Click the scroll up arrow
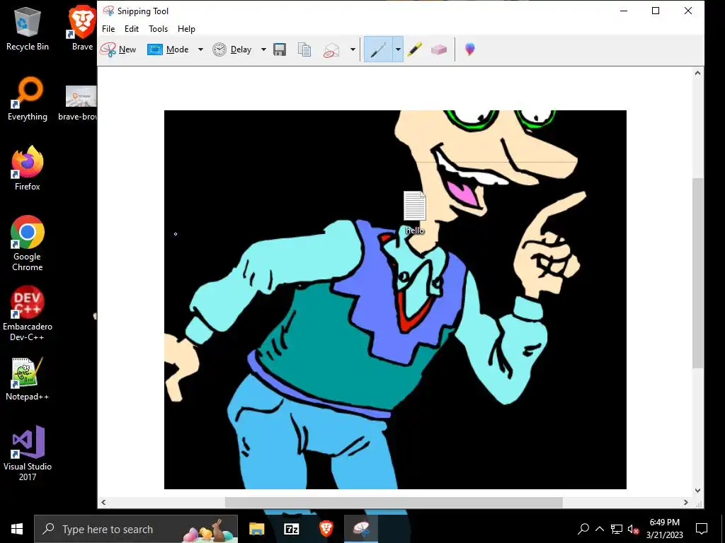 pyautogui.click(x=697, y=73)
